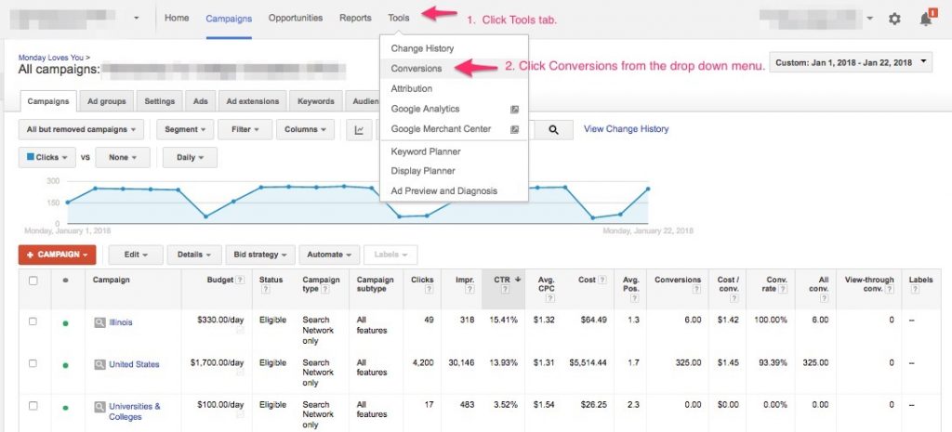Switch to the Keywords tab
Screen dimensions: 952x432
tap(316, 101)
